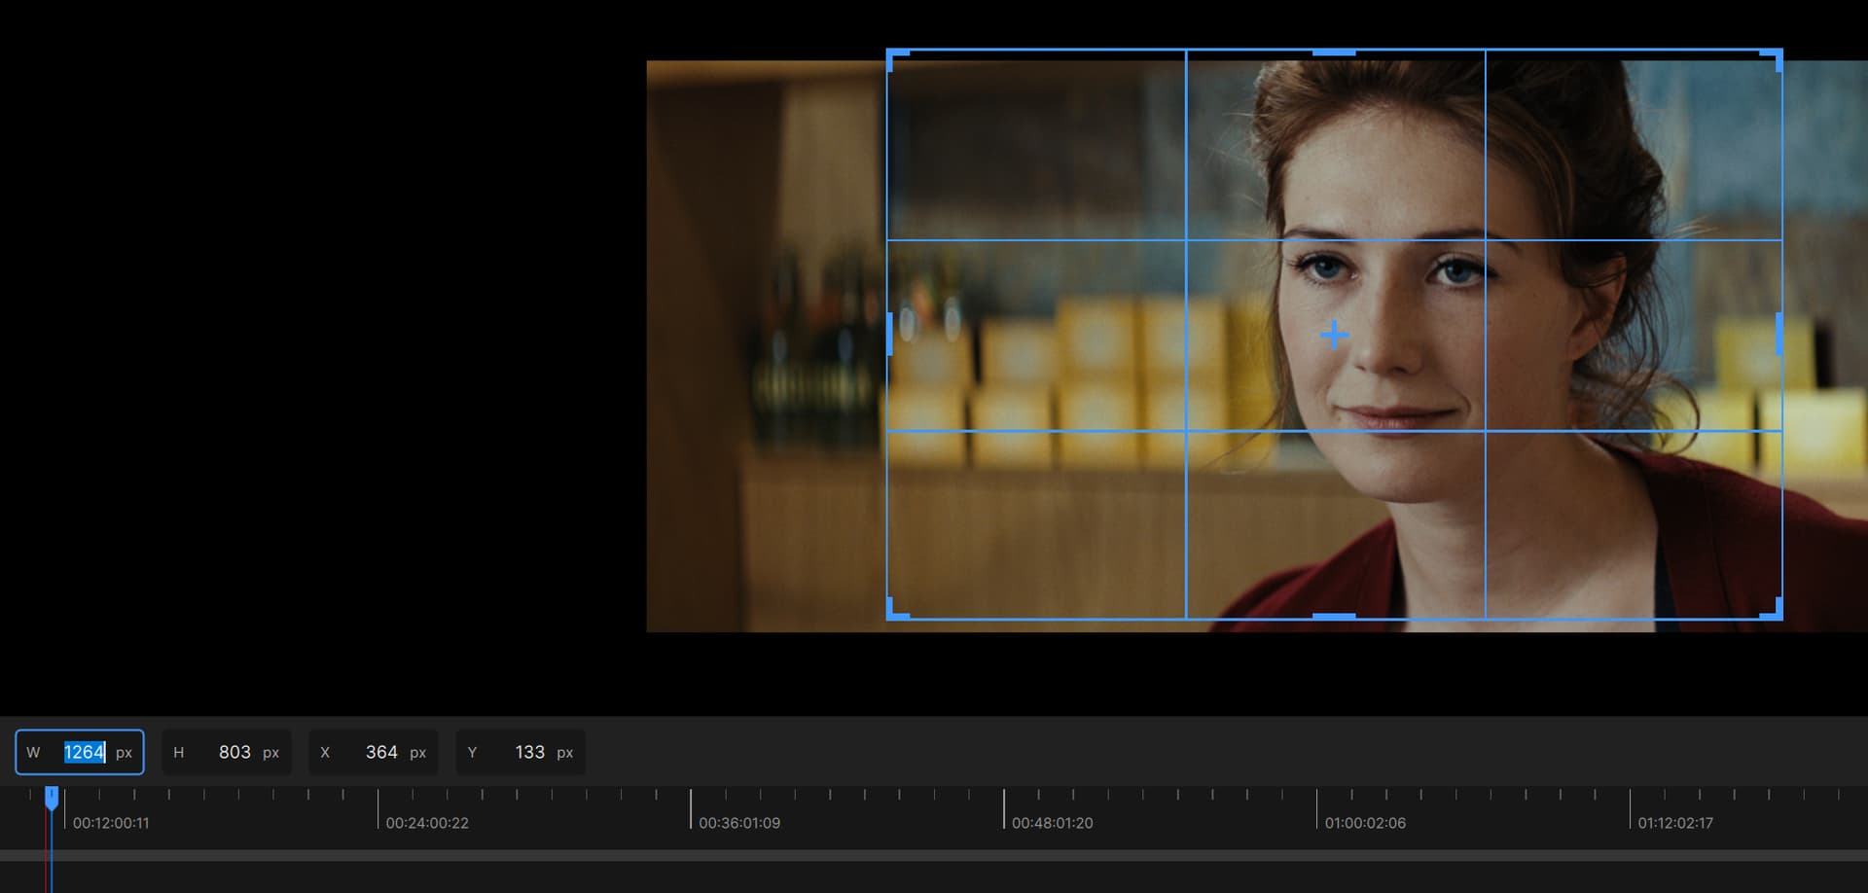The height and width of the screenshot is (893, 1868).
Task: Select the bottom-left crop corner handle
Action: [x=896, y=610]
